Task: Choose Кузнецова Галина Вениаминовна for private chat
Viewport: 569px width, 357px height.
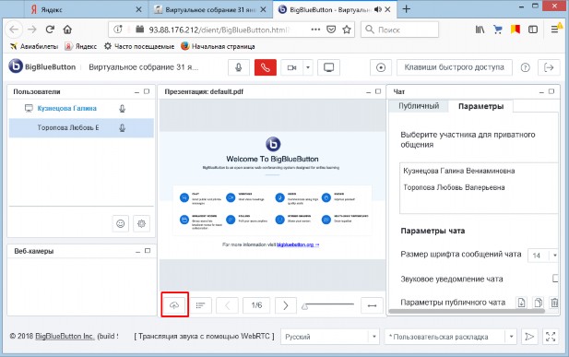Action: (x=459, y=171)
